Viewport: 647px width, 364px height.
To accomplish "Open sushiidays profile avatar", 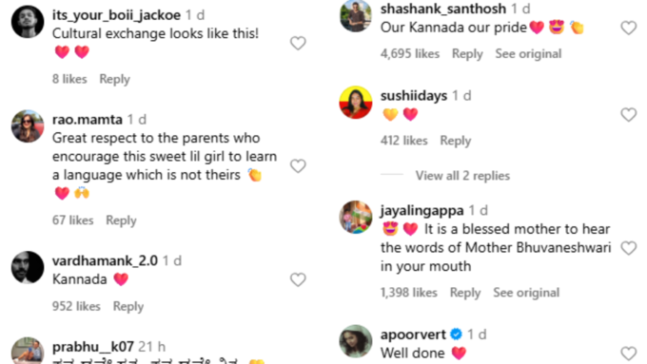I will pos(356,103).
